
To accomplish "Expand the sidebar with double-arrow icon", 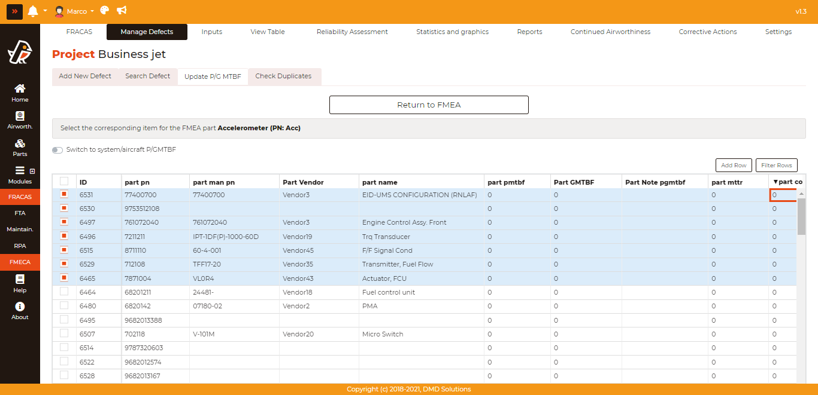I will click(15, 11).
